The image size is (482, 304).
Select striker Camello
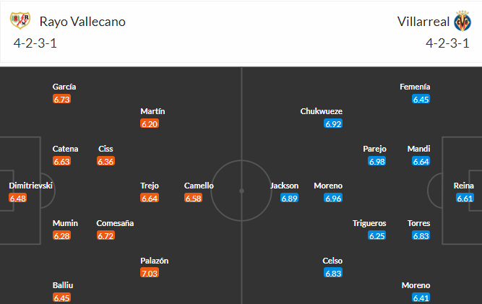click(199, 186)
